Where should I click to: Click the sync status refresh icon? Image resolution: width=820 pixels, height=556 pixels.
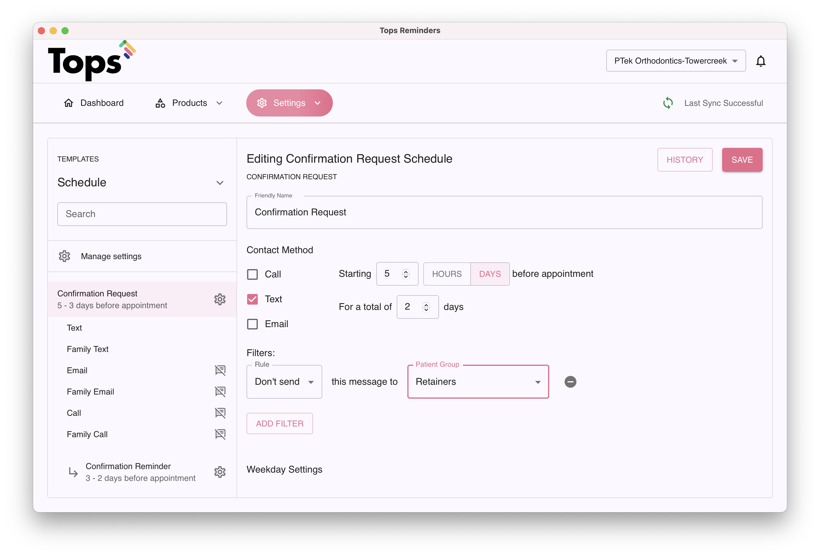(667, 103)
